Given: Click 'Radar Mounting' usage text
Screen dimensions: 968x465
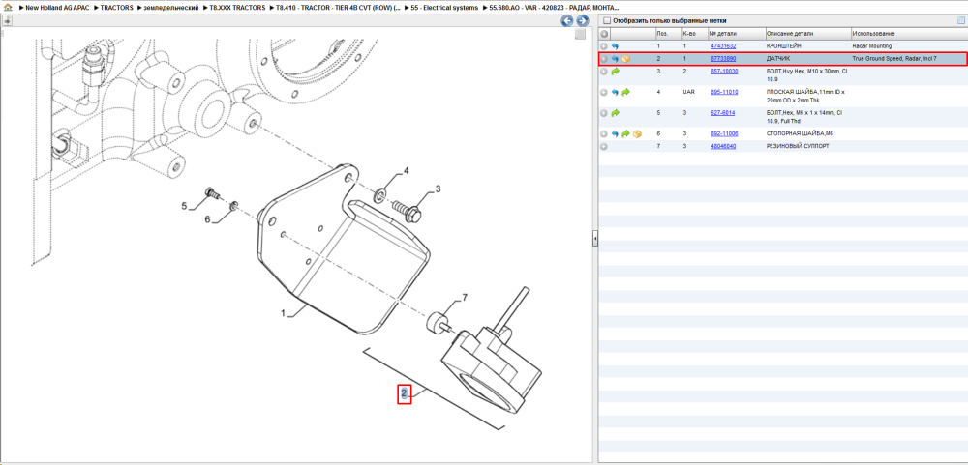Looking at the screenshot, I should [x=872, y=46].
